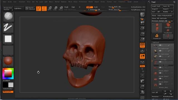Select the Scroll canvas navigation icon
178x100 pixels.
tap(142, 23)
